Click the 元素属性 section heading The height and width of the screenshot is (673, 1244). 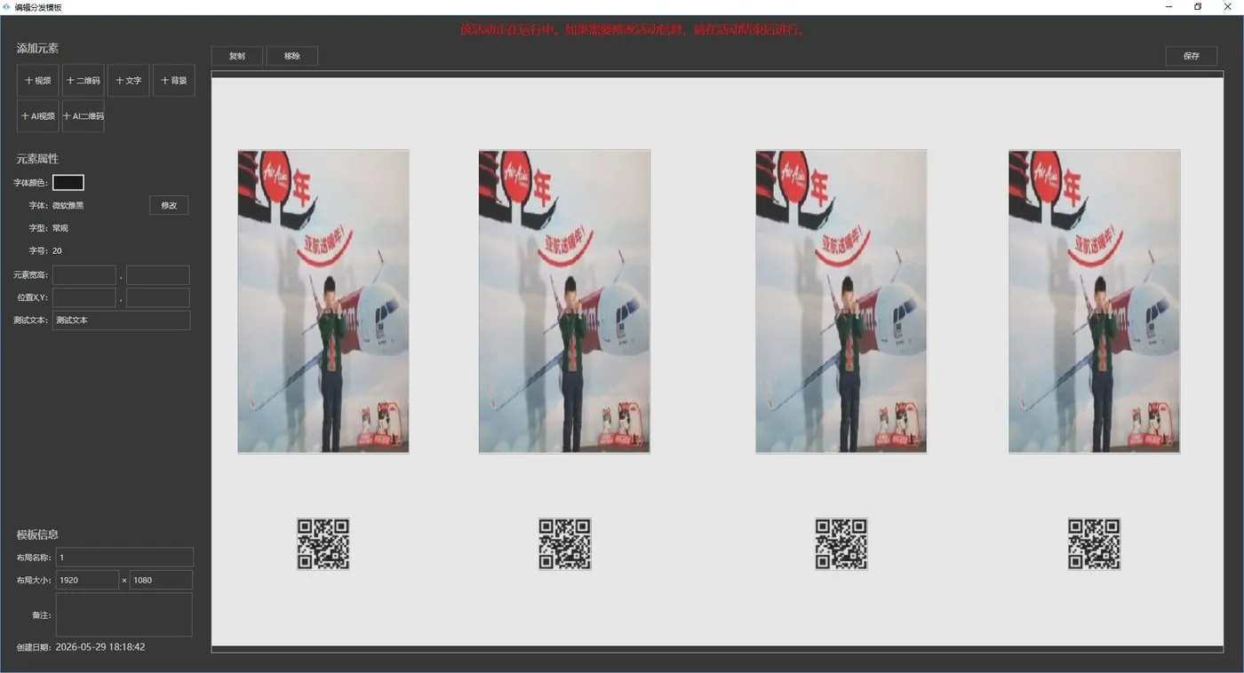point(37,159)
